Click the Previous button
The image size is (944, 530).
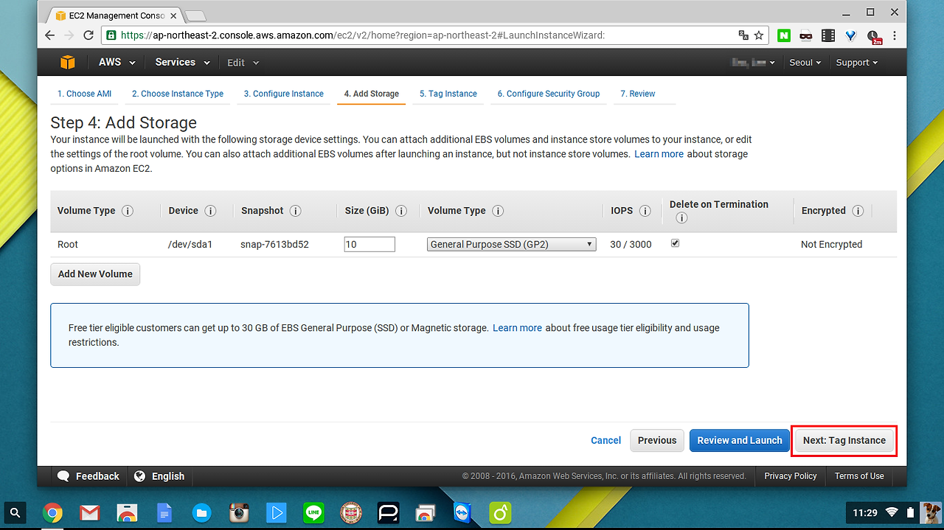pos(657,441)
